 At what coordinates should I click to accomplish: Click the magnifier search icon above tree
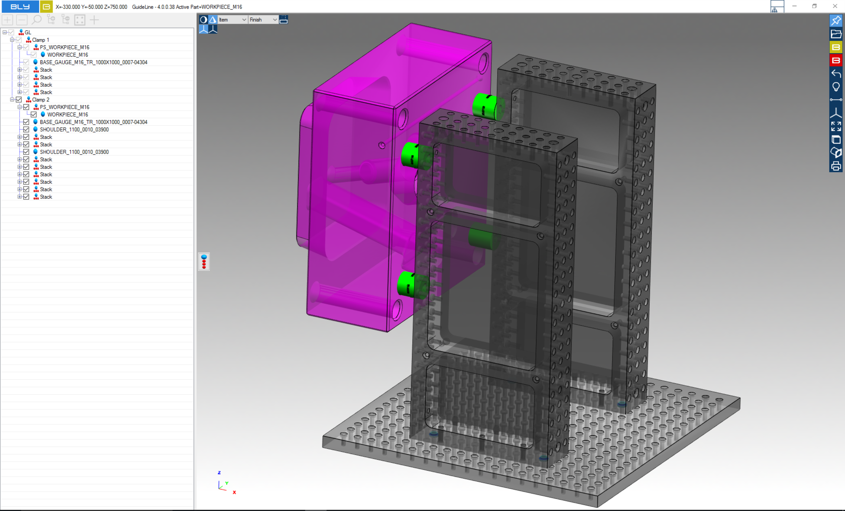[36, 20]
